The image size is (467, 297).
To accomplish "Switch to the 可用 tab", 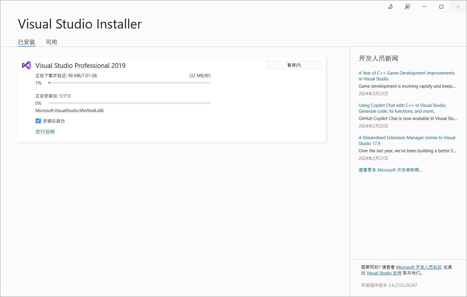I will 51,42.
